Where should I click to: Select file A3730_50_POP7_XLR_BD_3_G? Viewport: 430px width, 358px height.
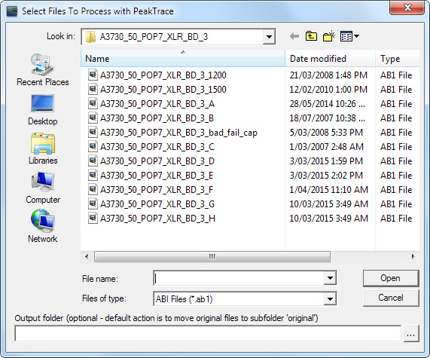click(x=157, y=203)
